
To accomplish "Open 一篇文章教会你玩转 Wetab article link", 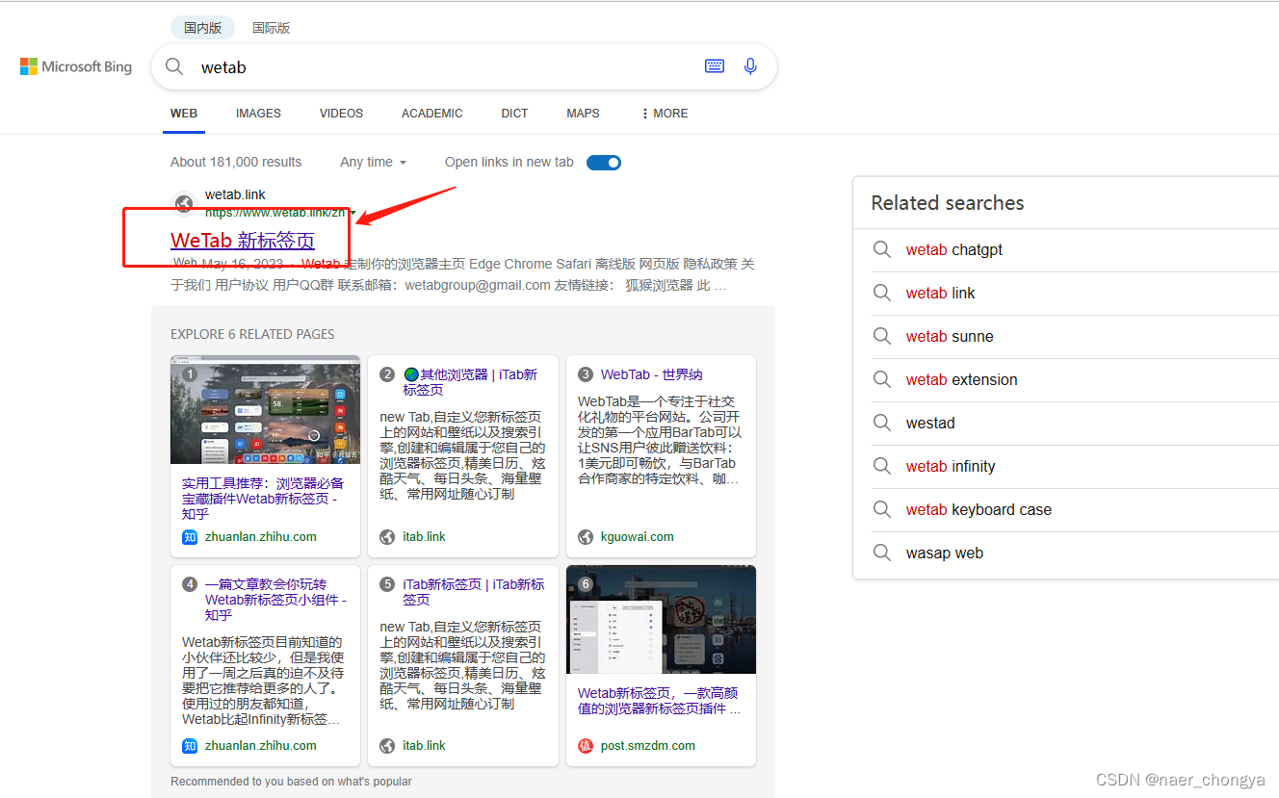I will [275, 599].
